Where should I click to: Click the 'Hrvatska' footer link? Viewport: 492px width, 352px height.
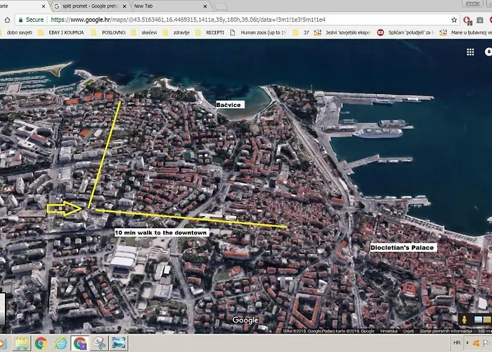click(x=389, y=331)
